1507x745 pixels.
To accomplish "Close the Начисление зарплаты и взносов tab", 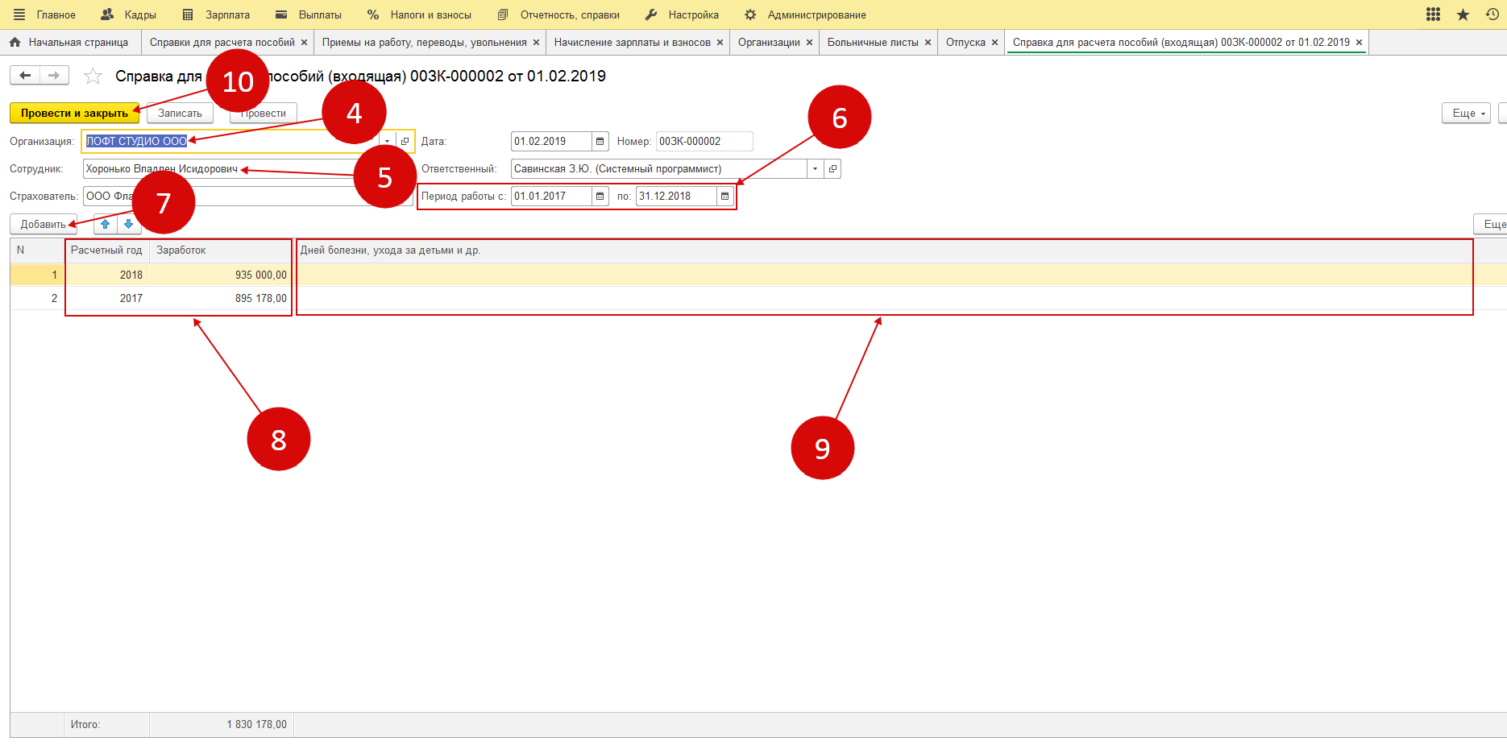I will [x=720, y=43].
